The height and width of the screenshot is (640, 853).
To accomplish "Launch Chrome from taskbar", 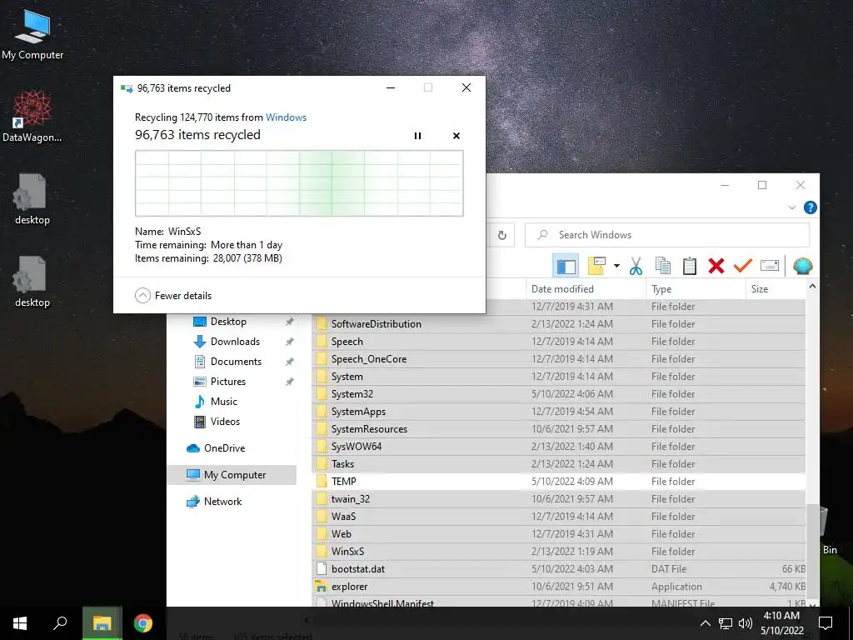I will point(143,623).
